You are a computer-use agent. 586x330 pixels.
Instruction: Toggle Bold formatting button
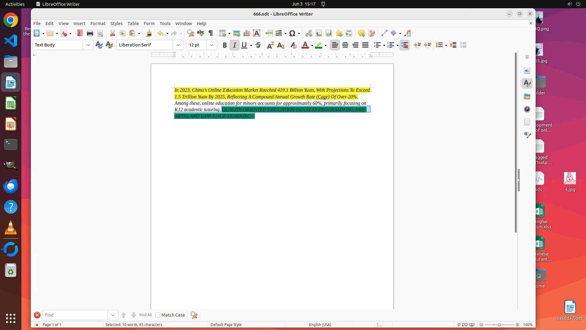pos(225,45)
